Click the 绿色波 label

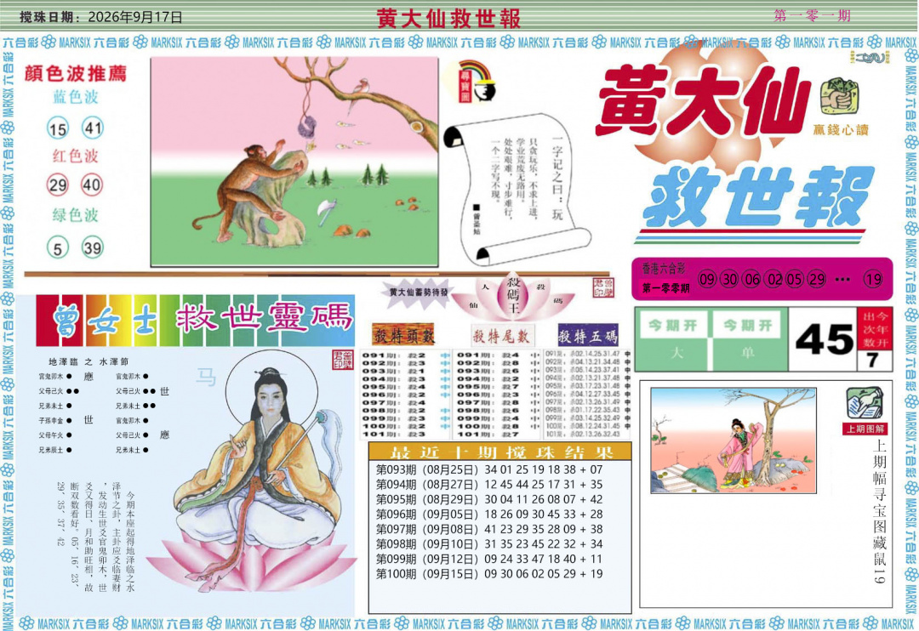[76, 214]
